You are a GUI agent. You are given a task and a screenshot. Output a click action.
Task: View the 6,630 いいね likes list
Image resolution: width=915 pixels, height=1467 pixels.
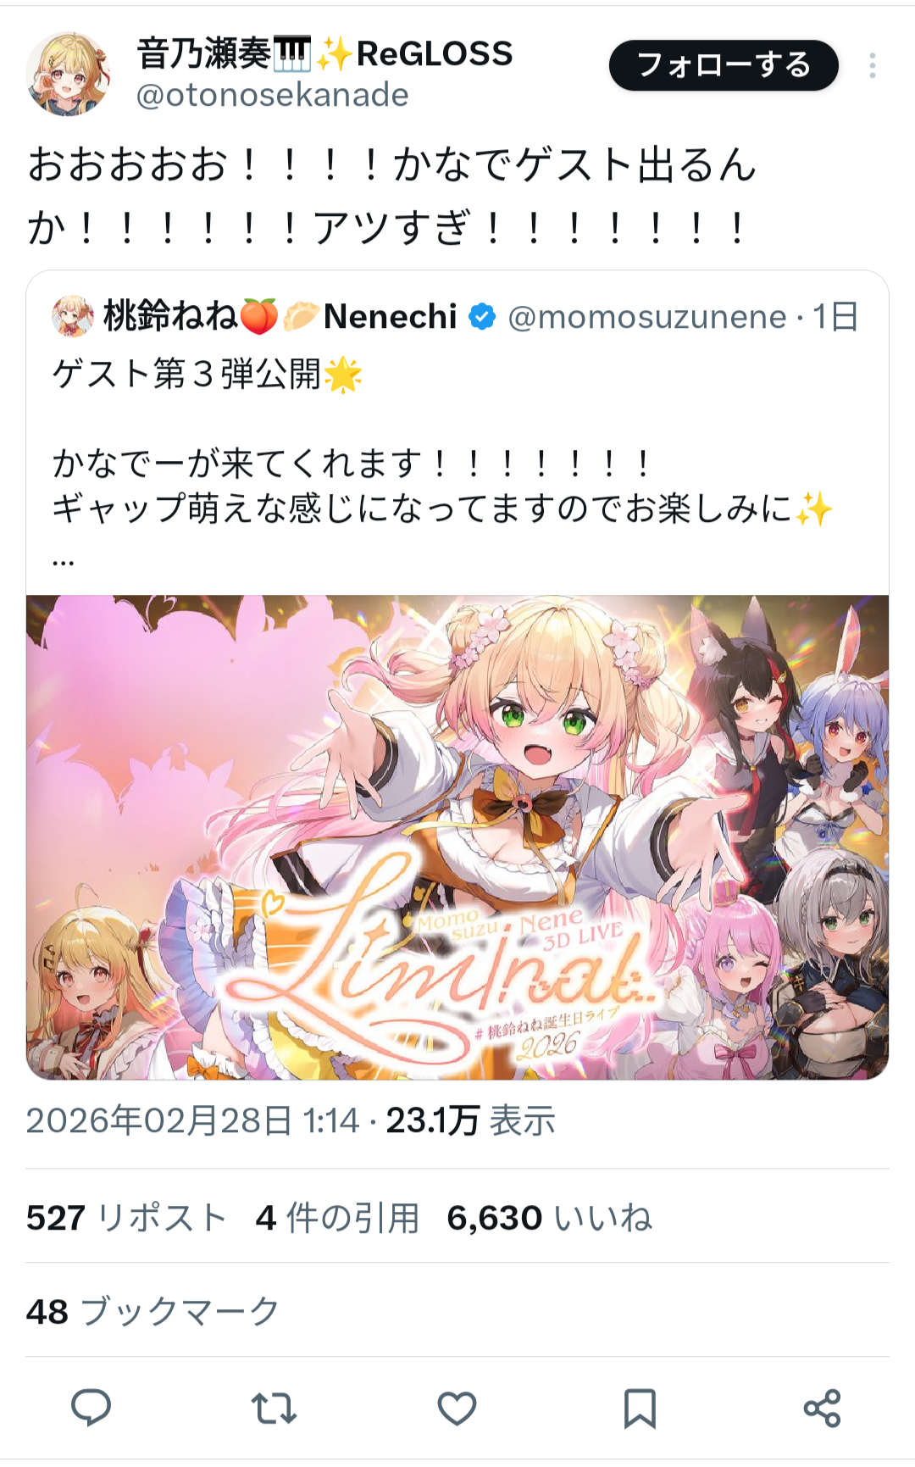(549, 1218)
